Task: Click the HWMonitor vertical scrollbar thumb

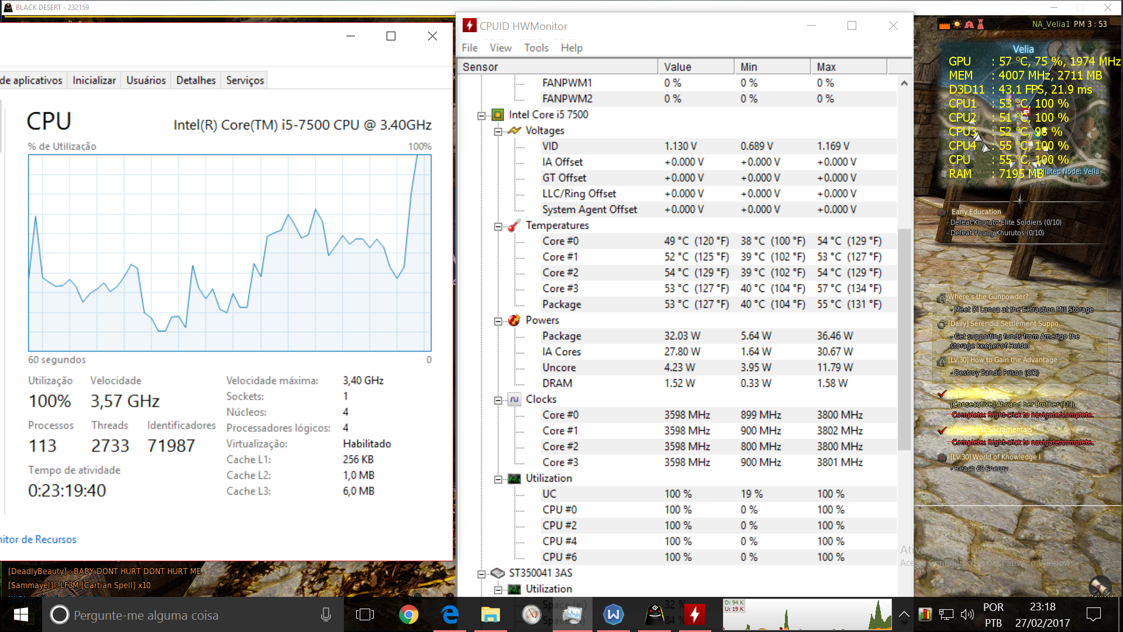Action: point(904,339)
